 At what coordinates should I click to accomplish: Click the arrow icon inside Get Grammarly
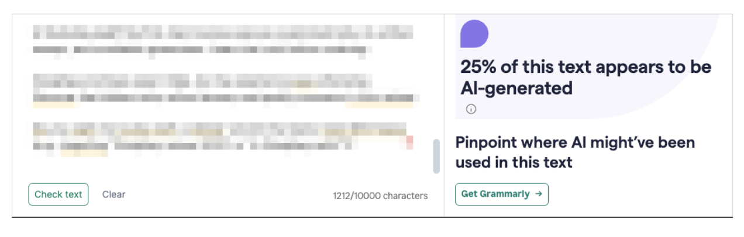539,194
